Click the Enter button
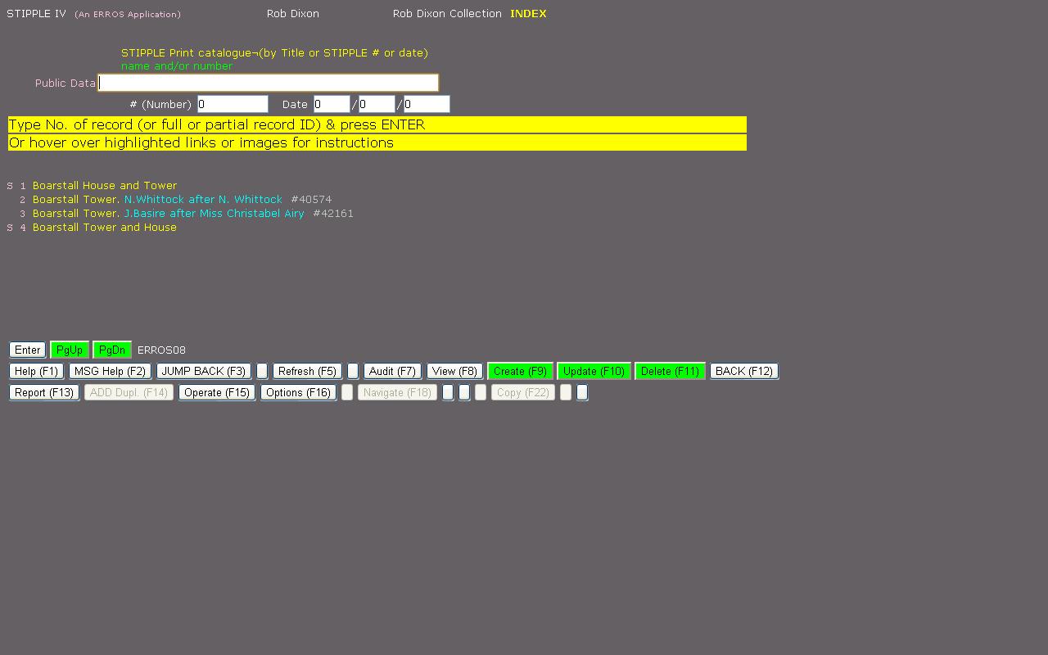Viewport: 1048px width, 655px height. [x=27, y=350]
